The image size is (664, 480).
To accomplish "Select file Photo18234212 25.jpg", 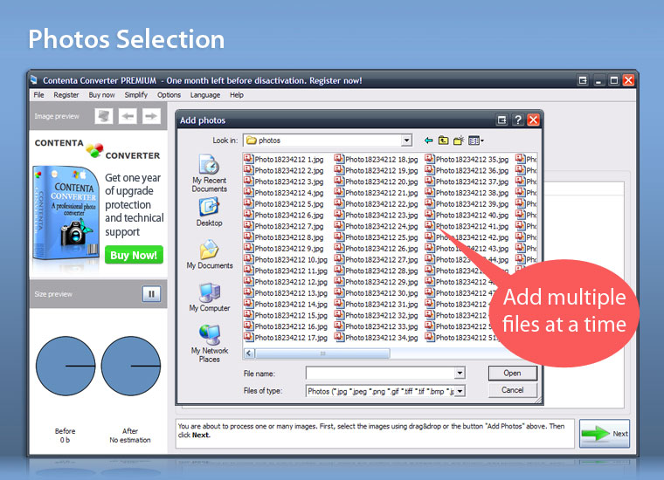I will click(x=376, y=237).
